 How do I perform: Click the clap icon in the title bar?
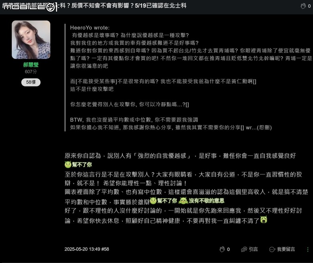point(303,6)
